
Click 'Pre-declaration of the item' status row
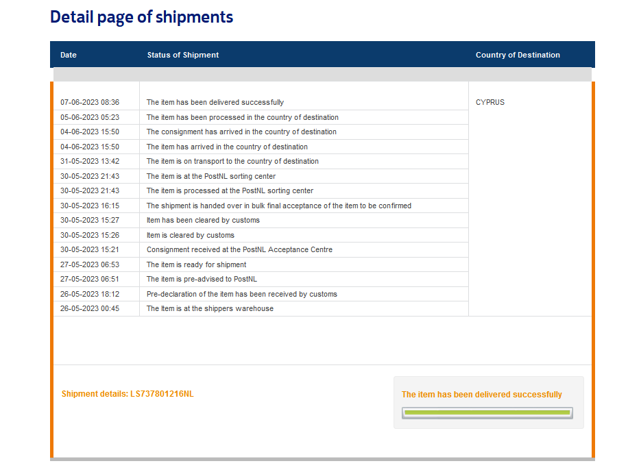pyautogui.click(x=241, y=294)
